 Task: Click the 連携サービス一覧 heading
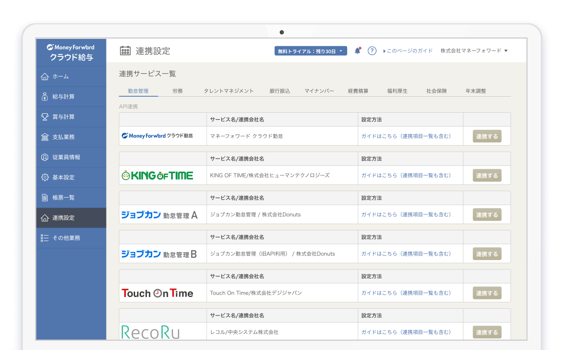(x=147, y=74)
